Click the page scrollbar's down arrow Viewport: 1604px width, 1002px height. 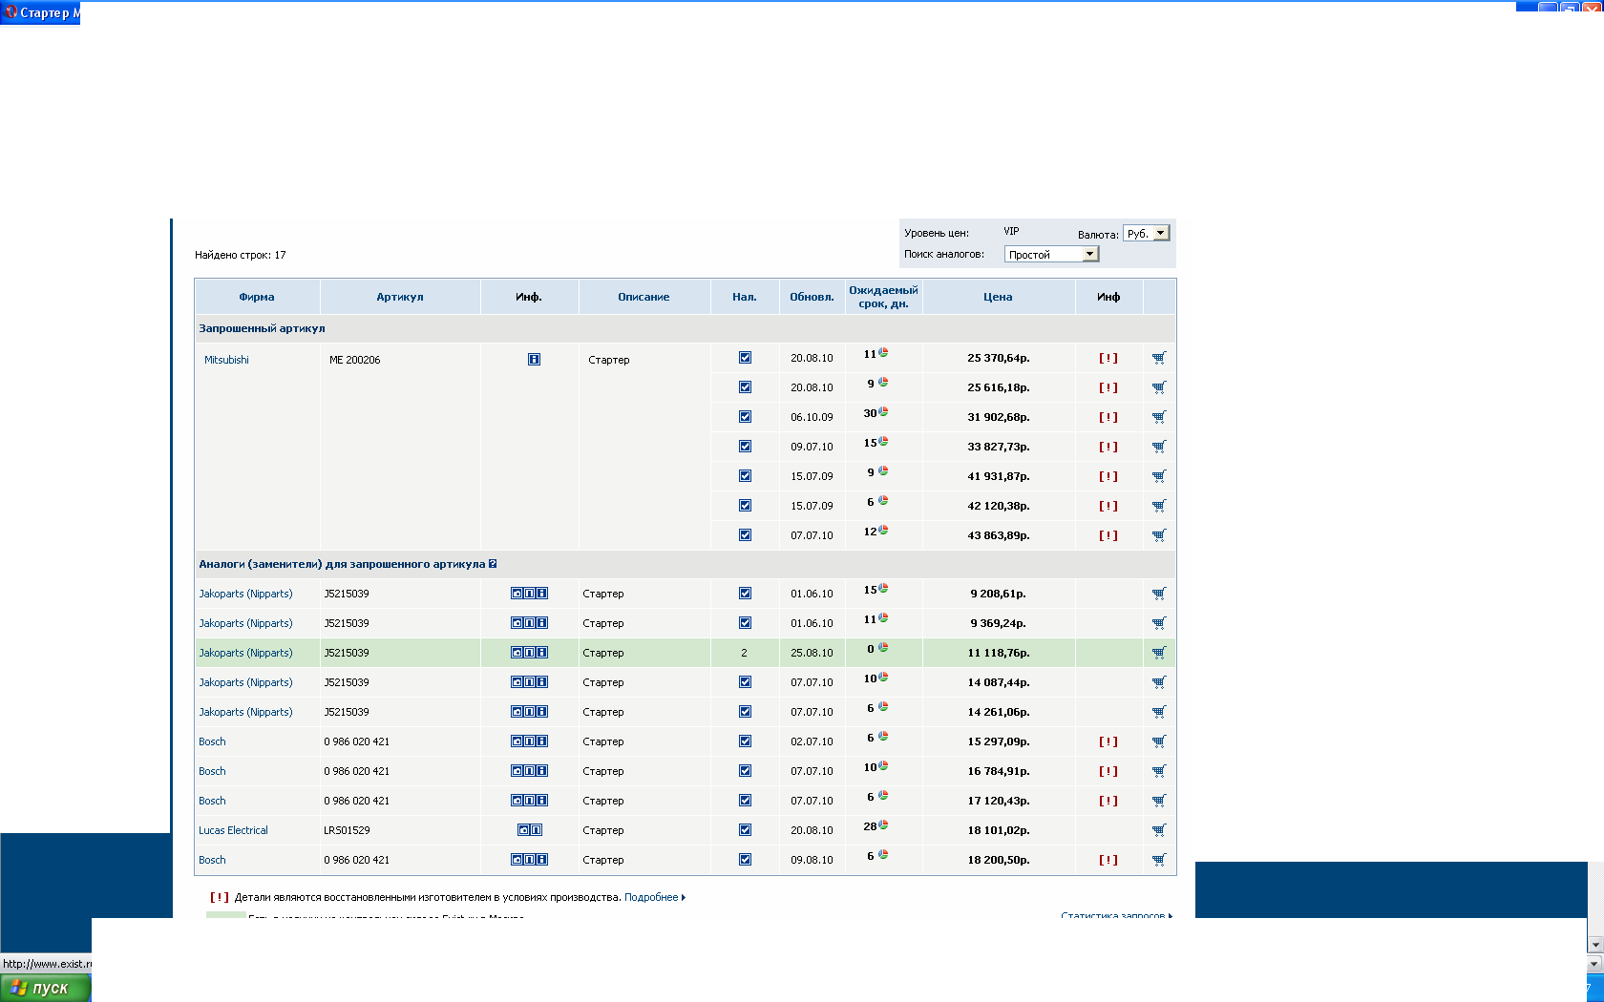1594,945
